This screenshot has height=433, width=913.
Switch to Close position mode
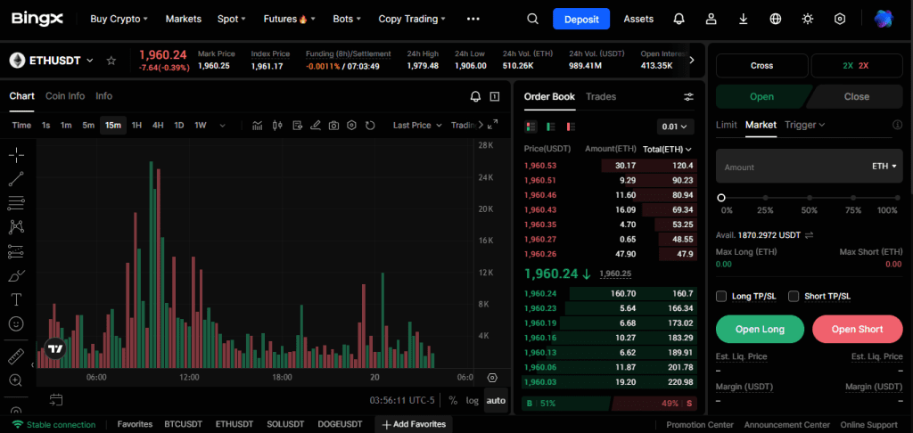point(856,96)
